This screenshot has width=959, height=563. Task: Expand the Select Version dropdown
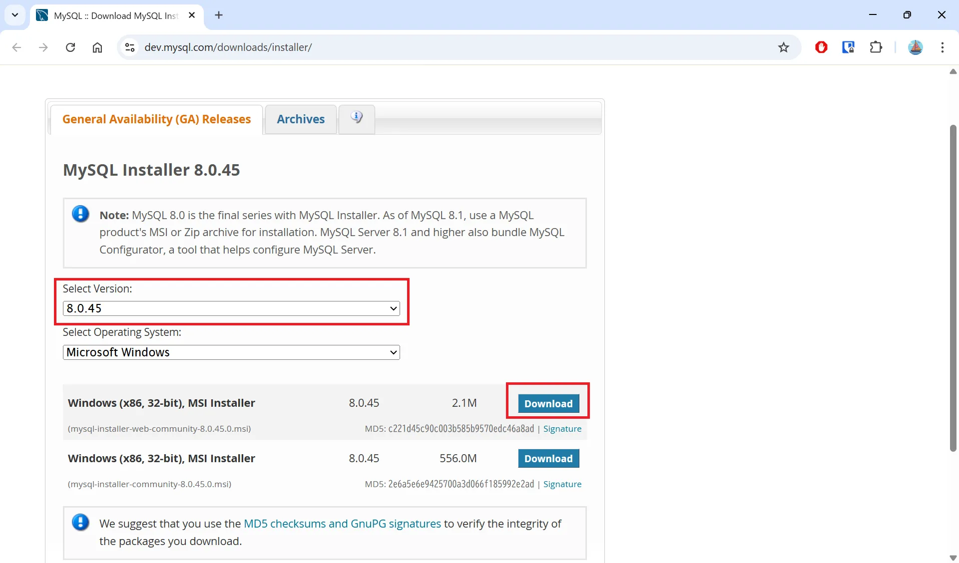(231, 308)
